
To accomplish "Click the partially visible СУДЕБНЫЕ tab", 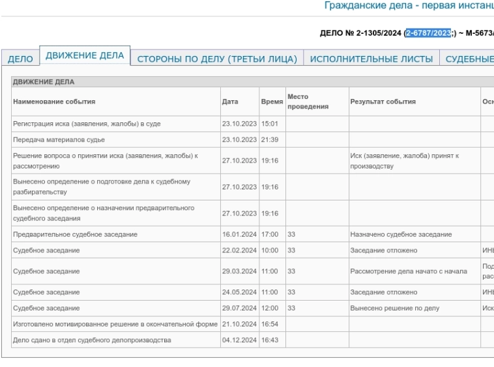I will pos(469,59).
